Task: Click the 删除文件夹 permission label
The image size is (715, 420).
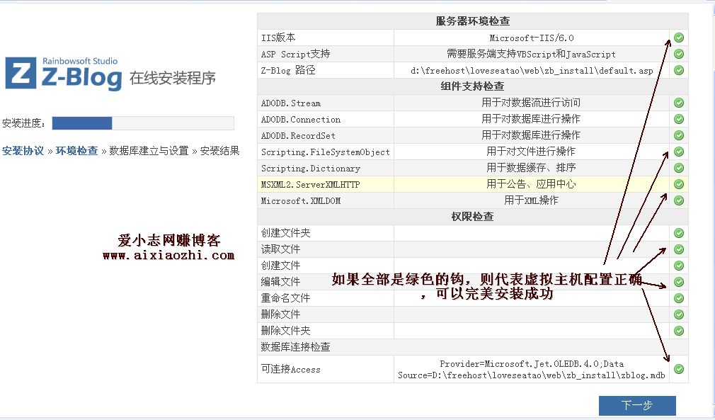Action: pyautogui.click(x=285, y=331)
